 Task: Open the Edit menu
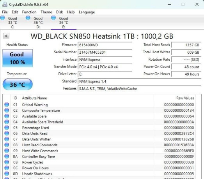[15, 12]
